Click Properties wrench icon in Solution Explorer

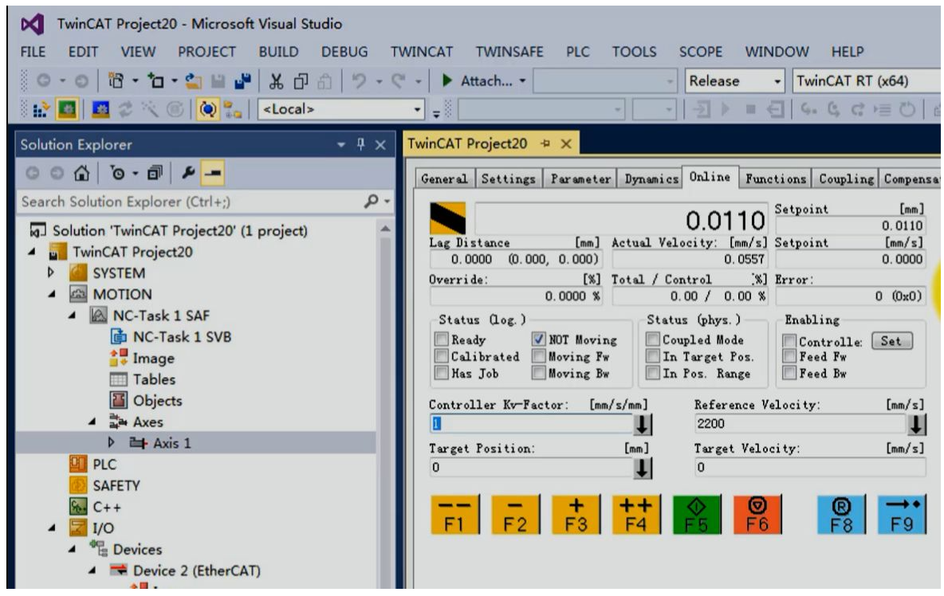tap(188, 173)
